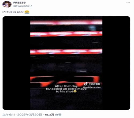This screenshot has width=134, height=118.
Task: Open the @tweenhzl7 handle link
Action: point(23,6)
